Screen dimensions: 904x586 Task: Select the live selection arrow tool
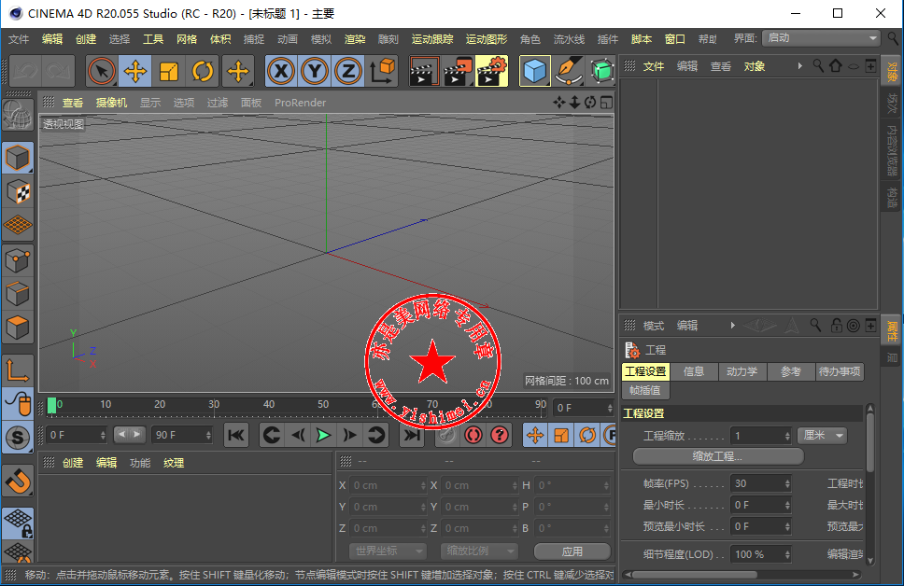(x=102, y=72)
